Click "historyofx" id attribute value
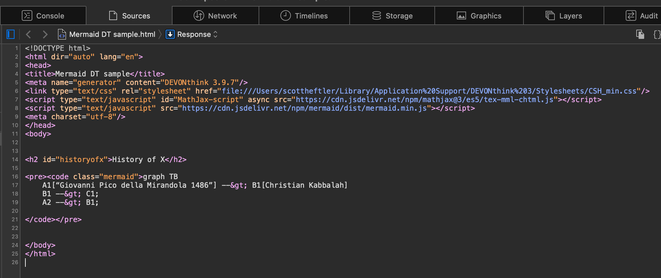The width and height of the screenshot is (661, 278). tap(82, 159)
